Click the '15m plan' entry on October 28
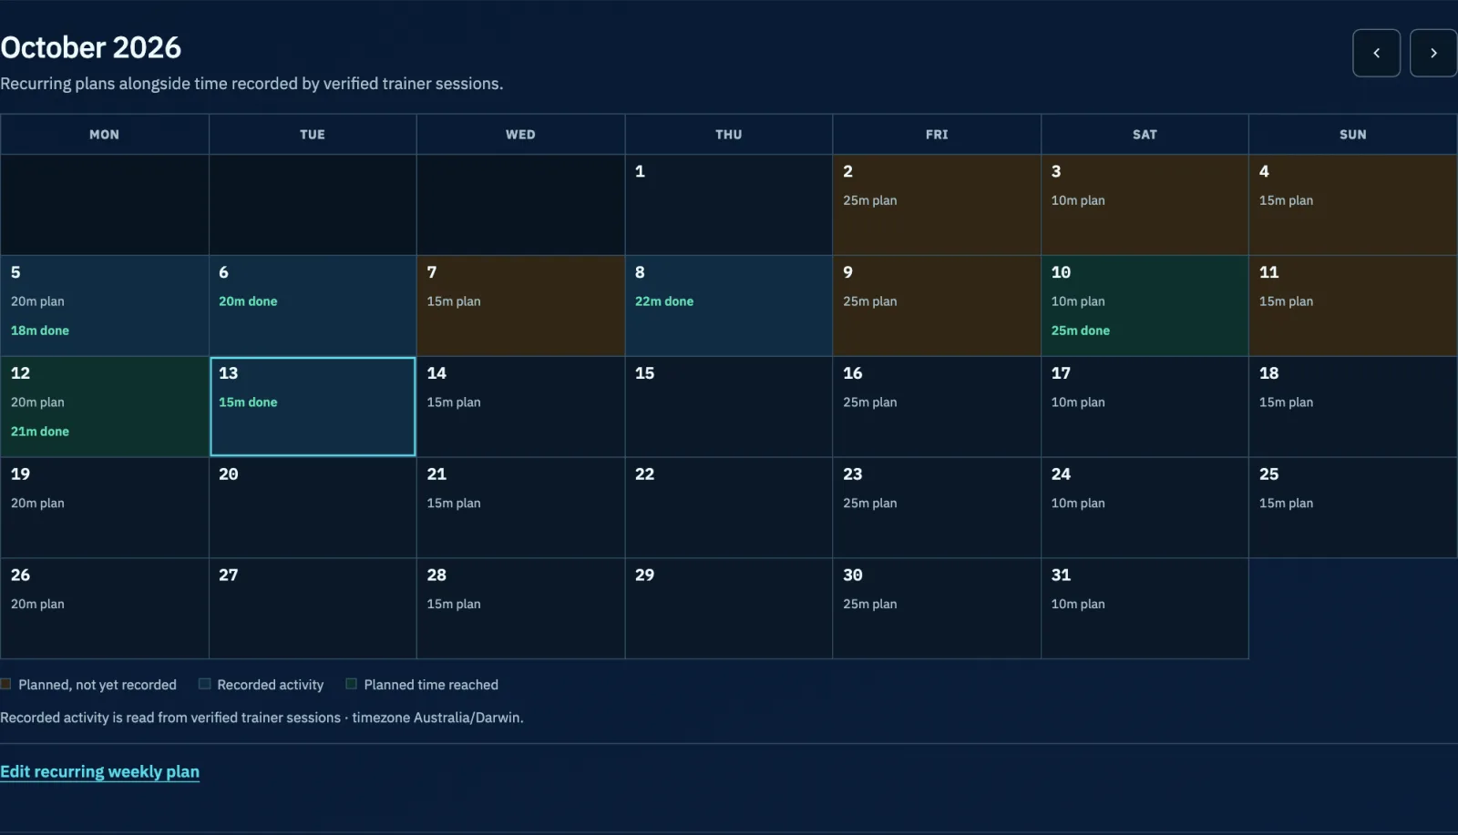The image size is (1458, 835). point(454,605)
